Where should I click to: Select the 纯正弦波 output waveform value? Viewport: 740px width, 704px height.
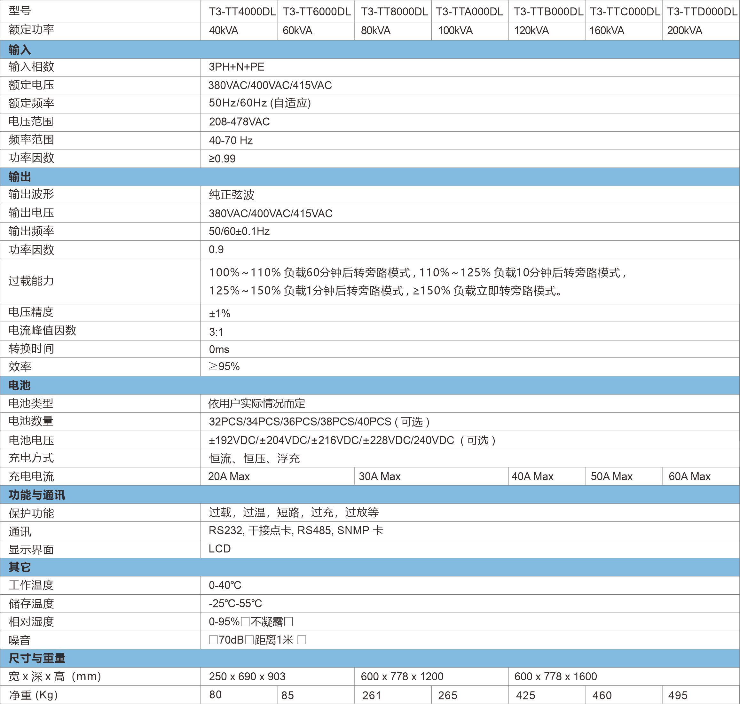tap(232, 195)
